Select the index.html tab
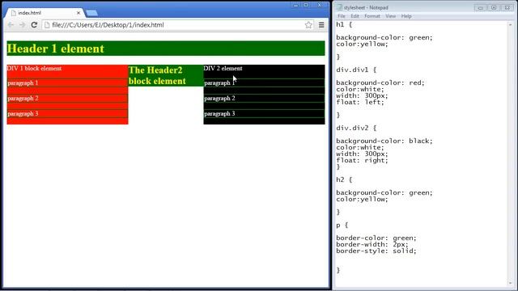The height and width of the screenshot is (291, 518). 45,13
